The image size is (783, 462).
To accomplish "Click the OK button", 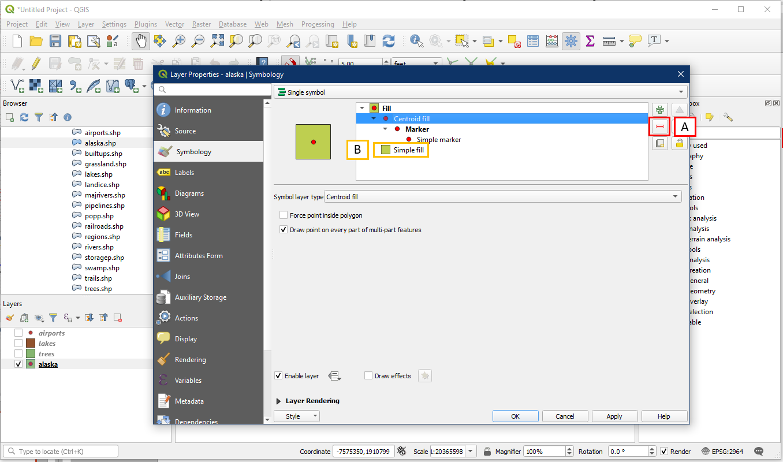I will click(515, 416).
